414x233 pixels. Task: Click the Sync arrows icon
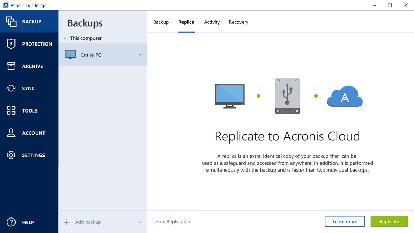click(x=11, y=88)
